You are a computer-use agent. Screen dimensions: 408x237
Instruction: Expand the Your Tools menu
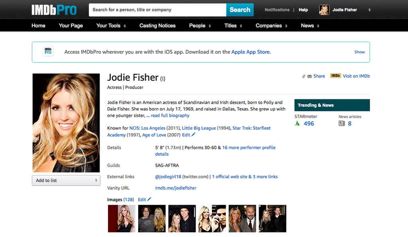pyautogui.click(x=111, y=26)
